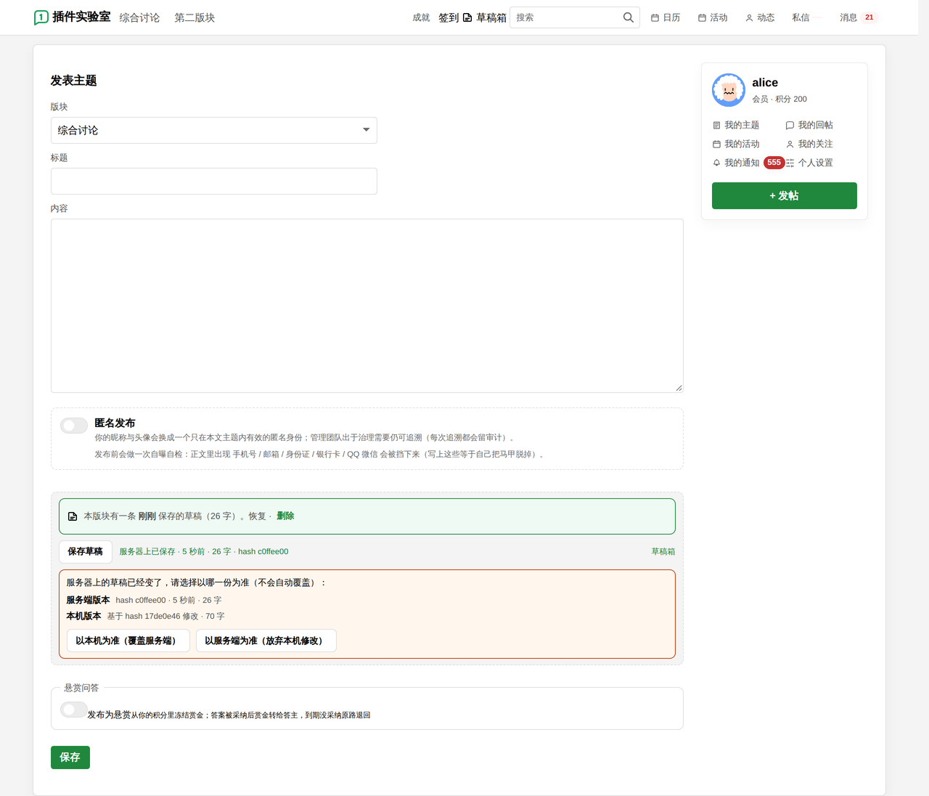Viewport: 929px width, 796px height.
Task: Click alice's avatar image
Action: coord(729,90)
